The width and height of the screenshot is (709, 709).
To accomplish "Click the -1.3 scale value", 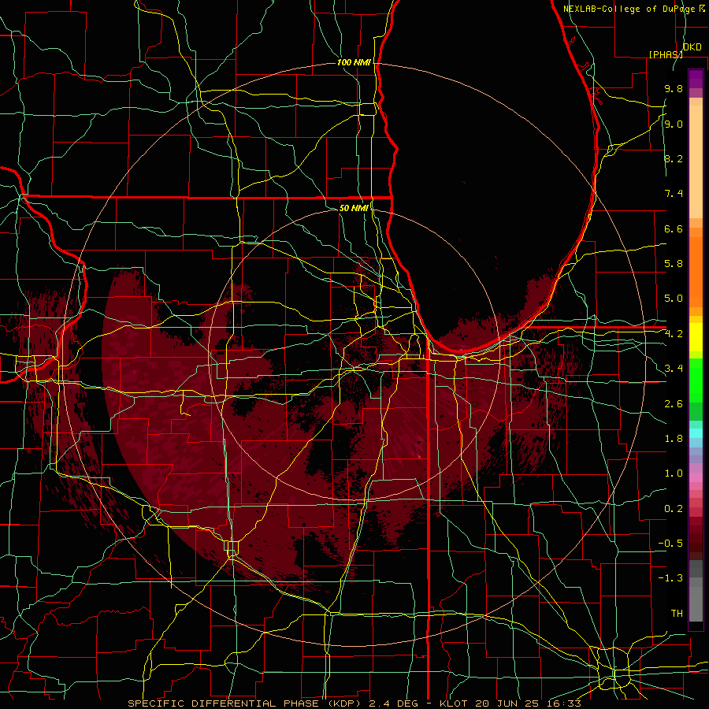I will [x=670, y=578].
